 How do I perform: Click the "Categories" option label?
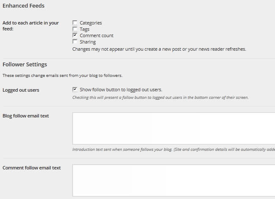tap(91, 23)
